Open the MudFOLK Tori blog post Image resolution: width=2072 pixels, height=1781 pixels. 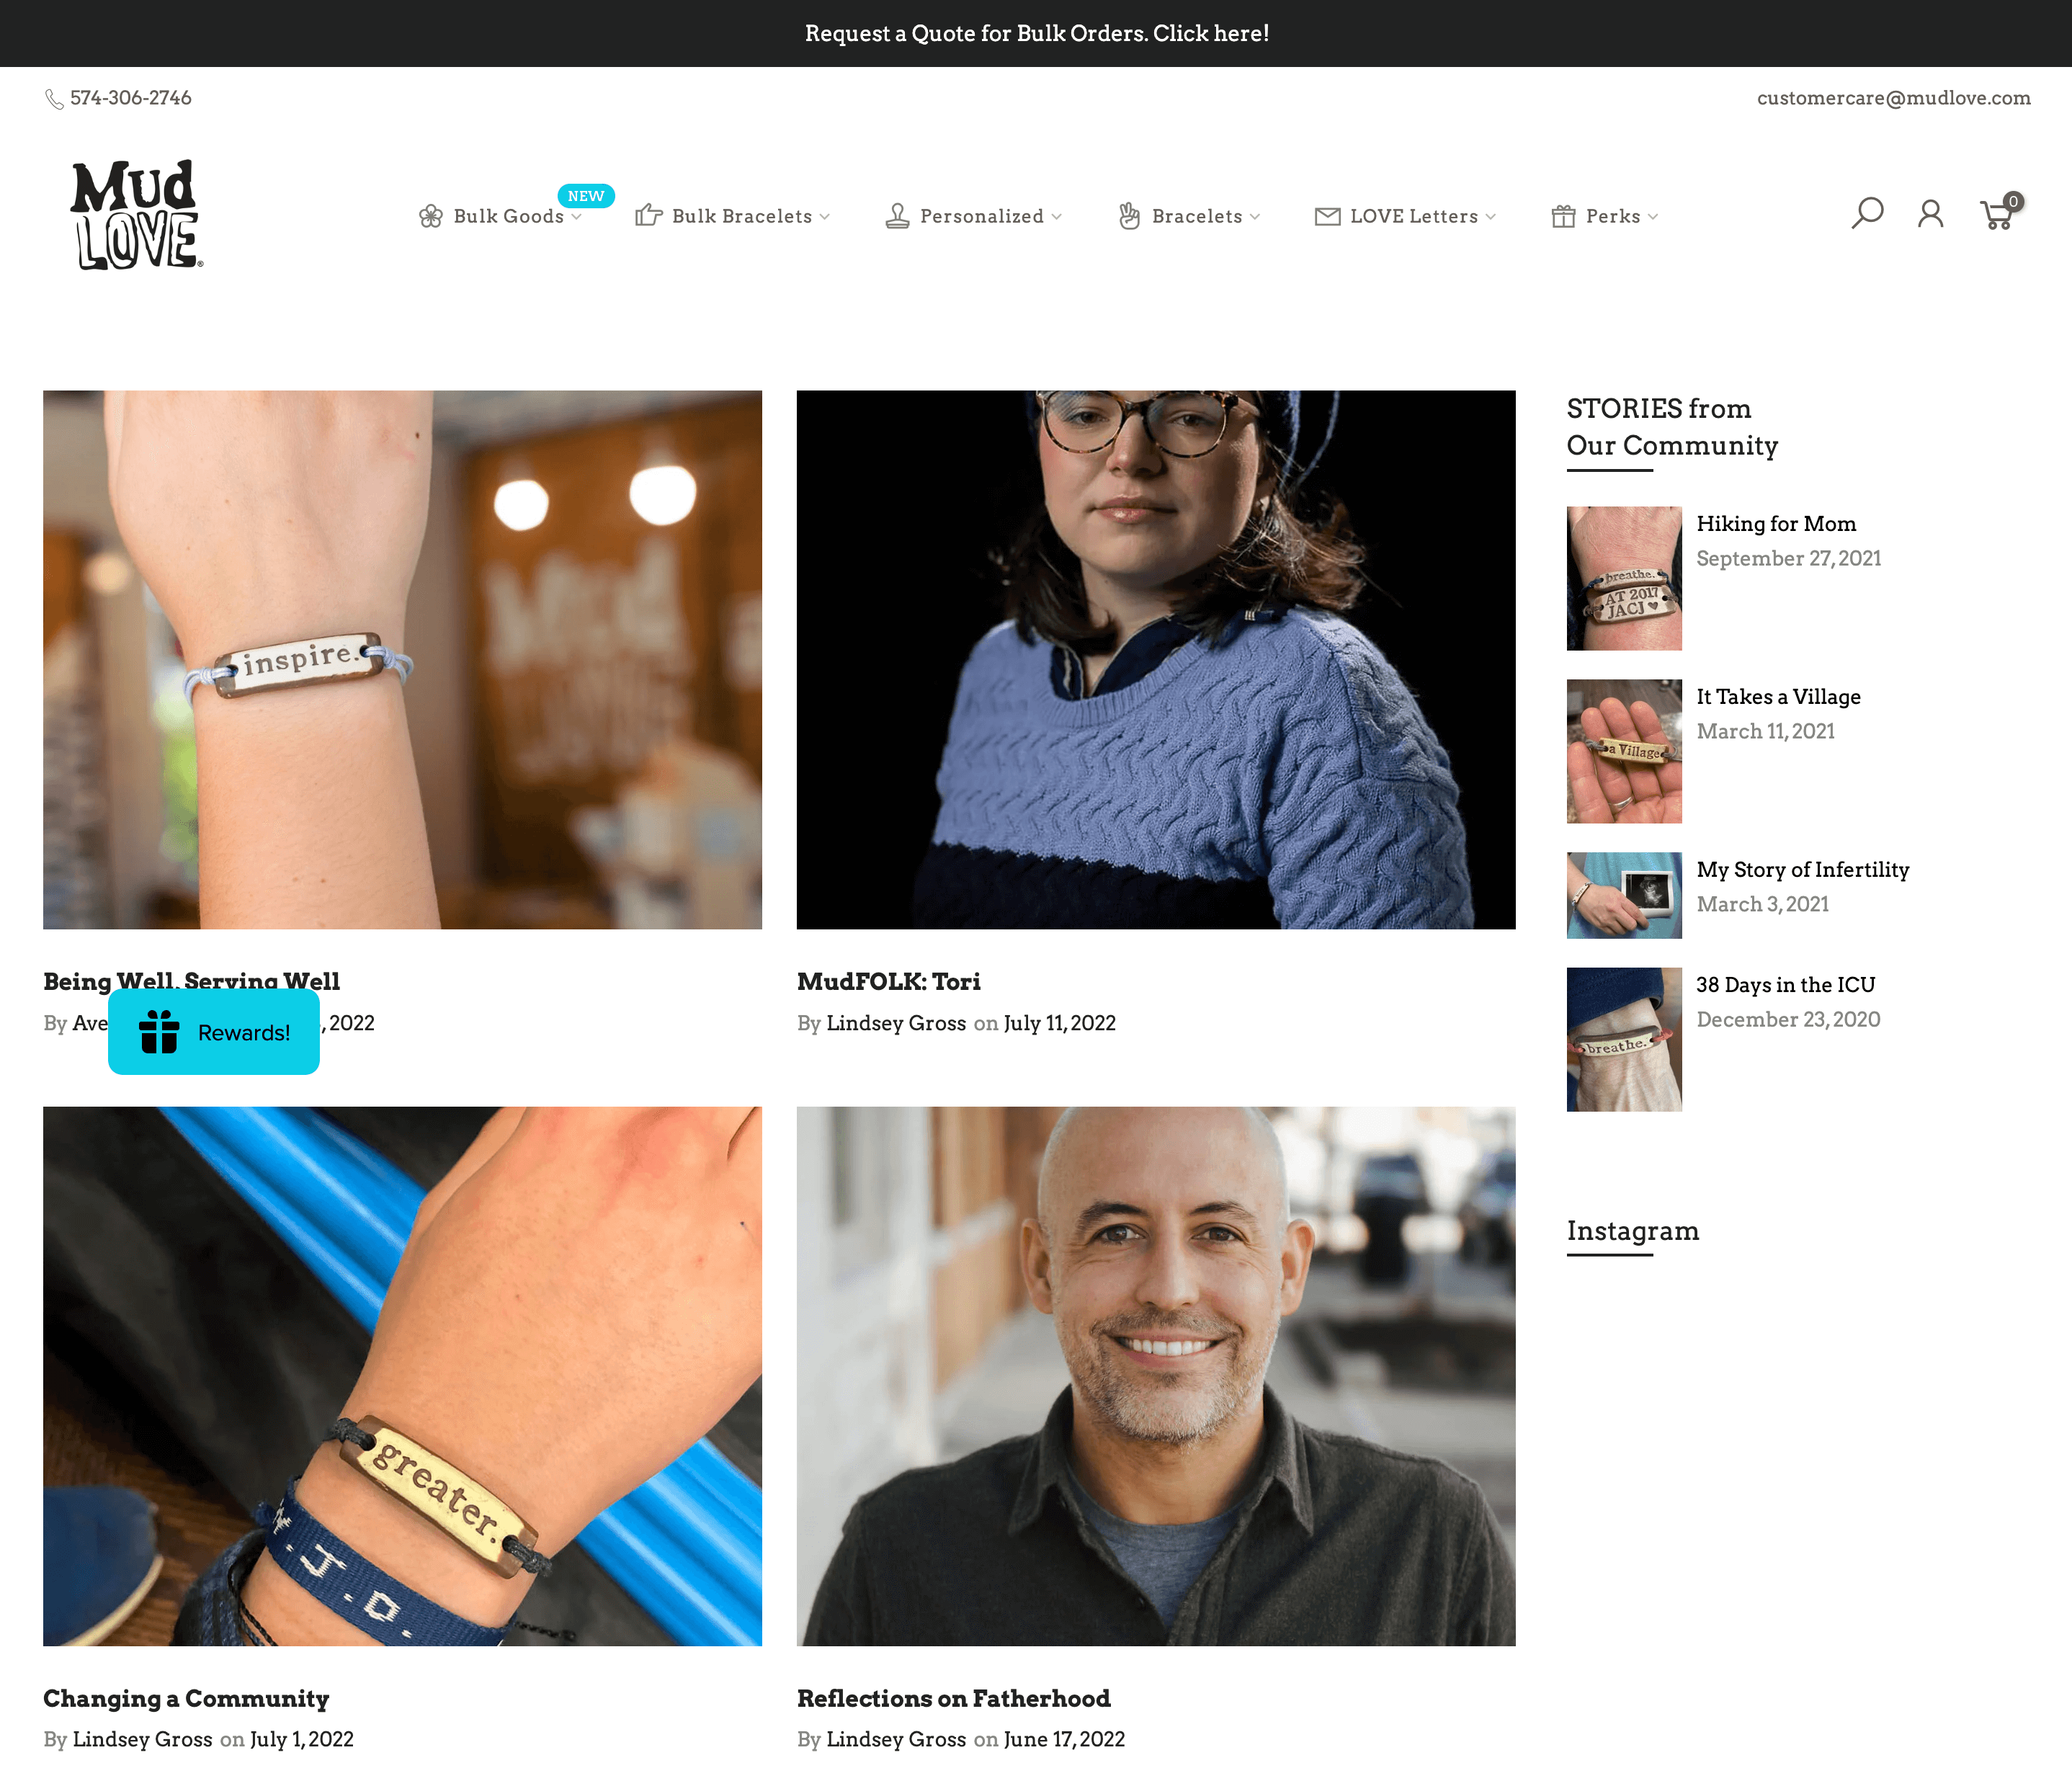point(888,981)
